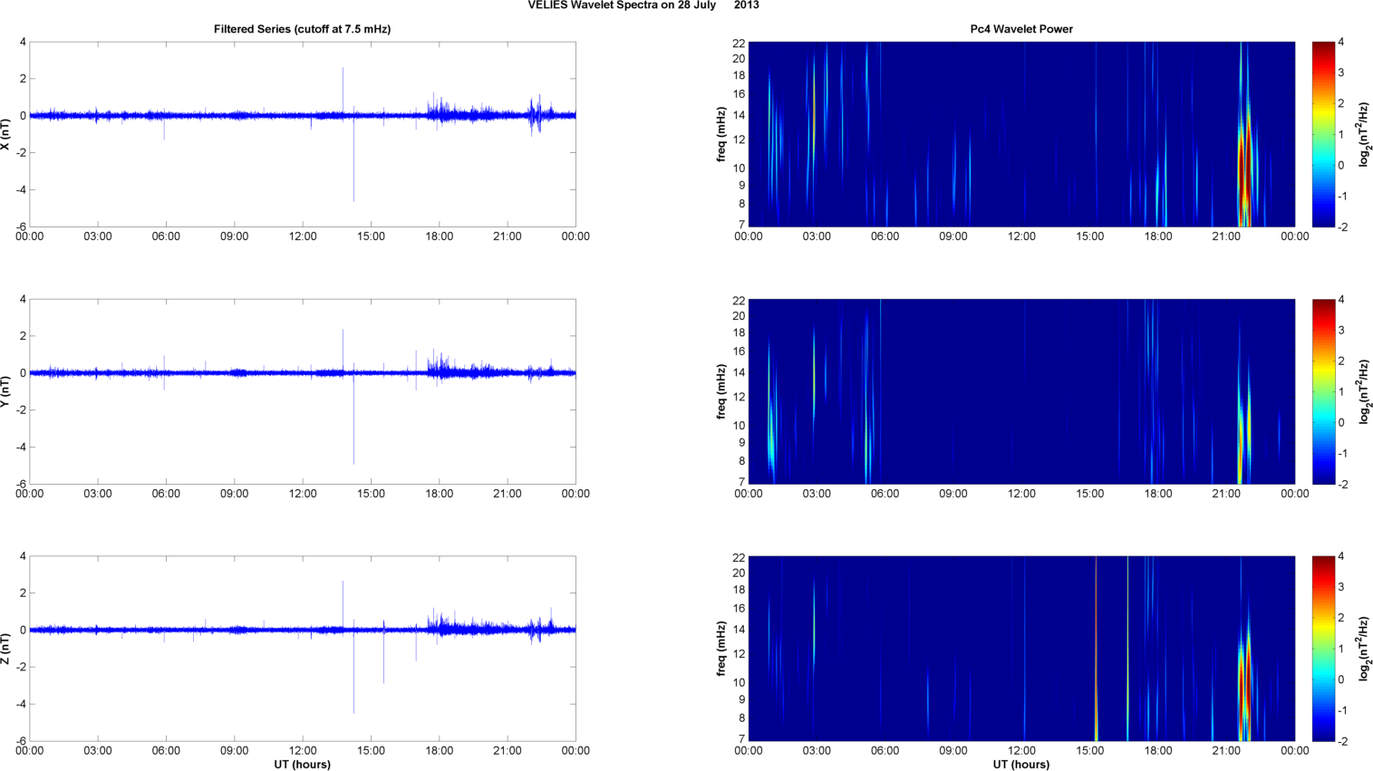Click log2(nT²/Hz) label beside bottom colorbar
1373x771 pixels.
click(1364, 649)
